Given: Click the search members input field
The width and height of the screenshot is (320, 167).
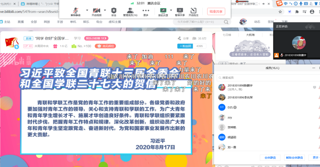Looking at the screenshot, I should [264, 78].
